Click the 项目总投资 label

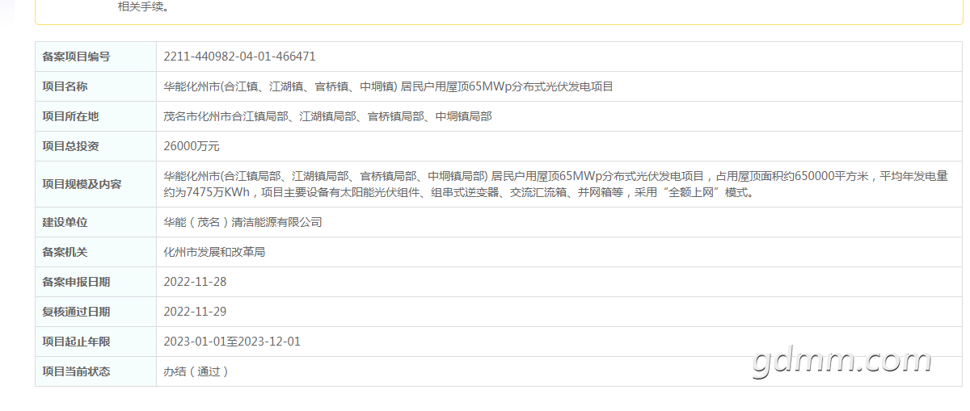click(70, 146)
